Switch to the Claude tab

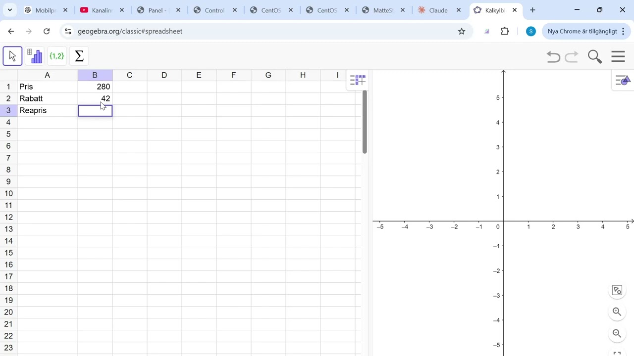pyautogui.click(x=438, y=10)
